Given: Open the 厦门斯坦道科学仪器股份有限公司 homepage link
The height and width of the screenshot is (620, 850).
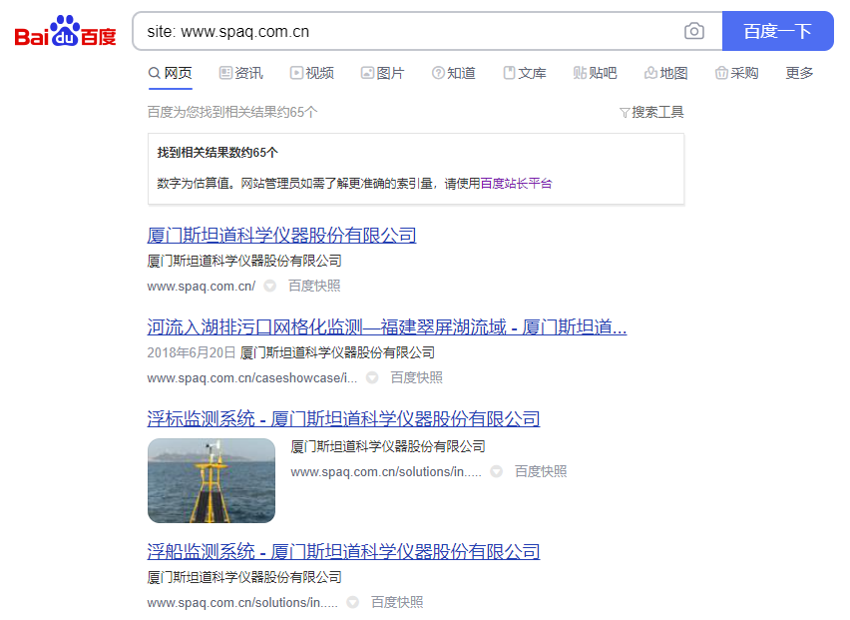Looking at the screenshot, I should [x=281, y=234].
